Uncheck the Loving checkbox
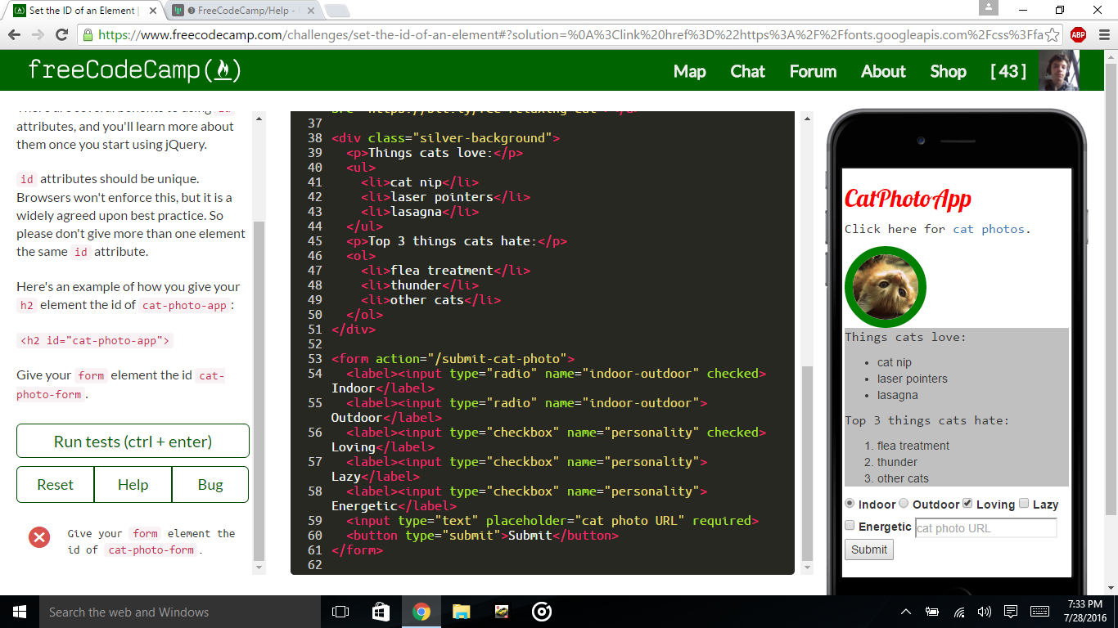Screen dimensions: 1118x628 (967, 504)
